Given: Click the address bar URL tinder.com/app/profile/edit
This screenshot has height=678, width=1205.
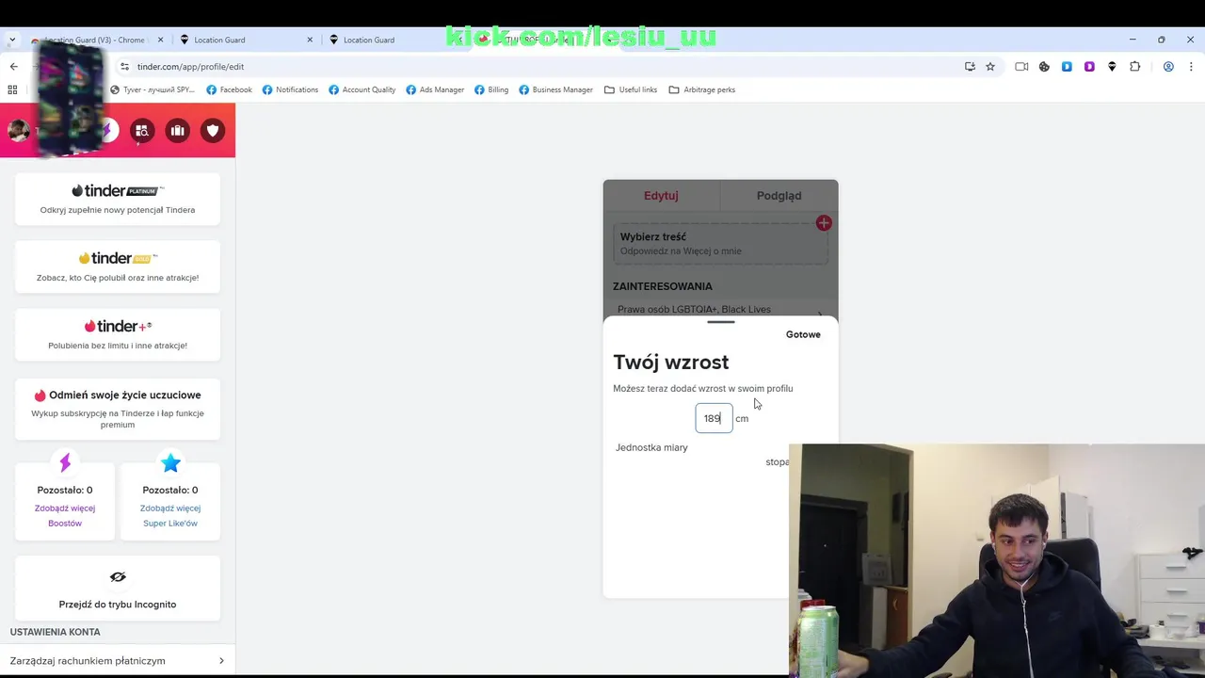Looking at the screenshot, I should tap(190, 67).
